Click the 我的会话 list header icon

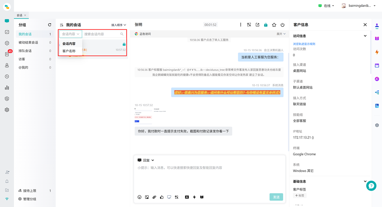click(61, 25)
